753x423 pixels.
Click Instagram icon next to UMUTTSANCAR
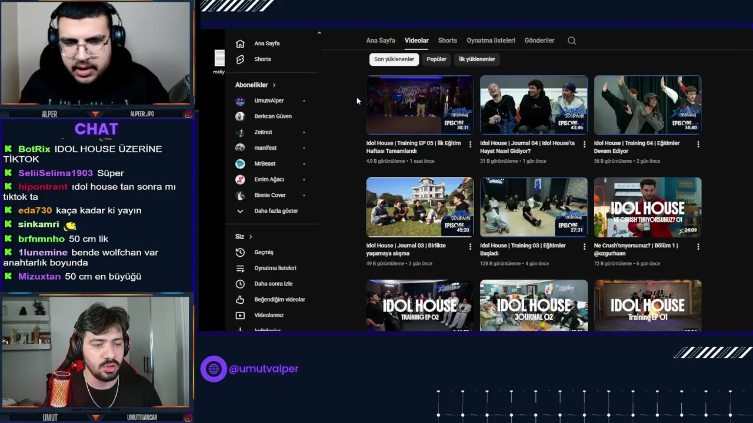pyautogui.click(x=188, y=418)
